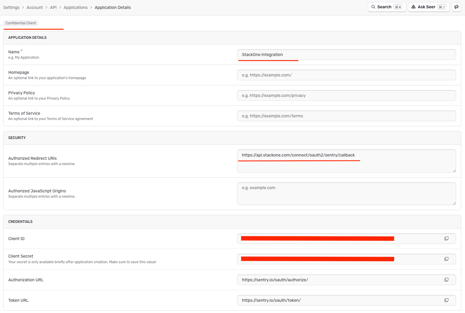Edit the Authorized Redirect URIs textarea

pyautogui.click(x=346, y=161)
